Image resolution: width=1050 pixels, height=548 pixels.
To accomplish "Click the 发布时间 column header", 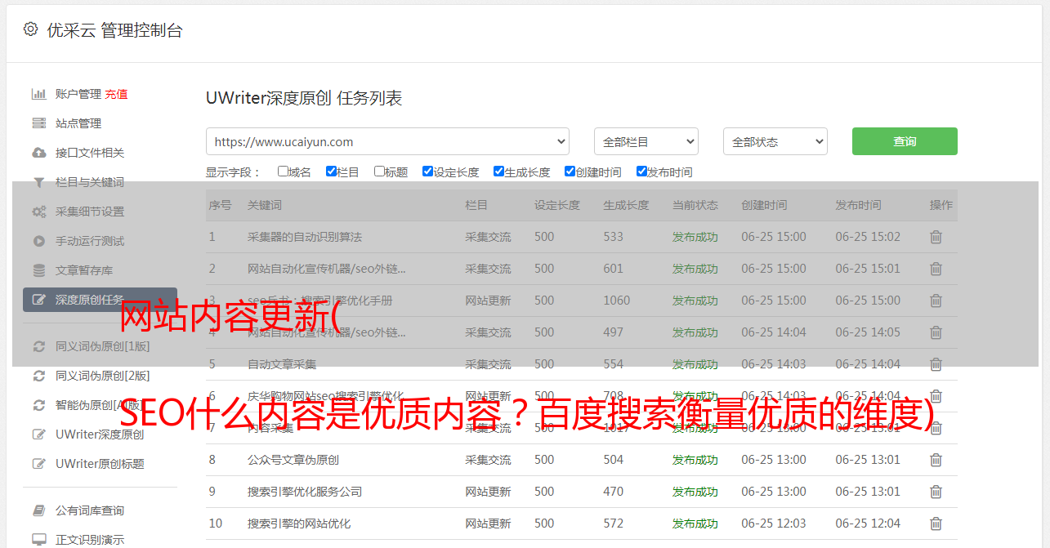I will (x=858, y=205).
